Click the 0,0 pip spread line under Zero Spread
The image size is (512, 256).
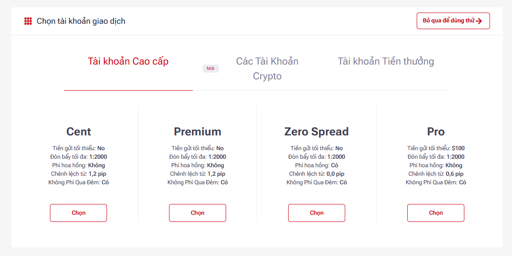(316, 174)
